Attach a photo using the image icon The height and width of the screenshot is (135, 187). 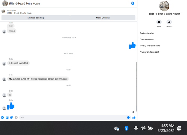(x=7, y=117)
